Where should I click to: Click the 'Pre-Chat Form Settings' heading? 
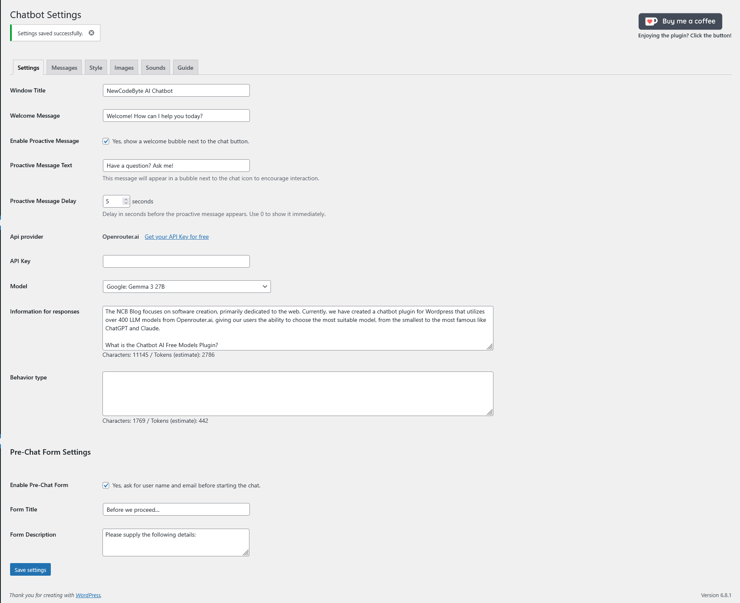[x=50, y=452]
